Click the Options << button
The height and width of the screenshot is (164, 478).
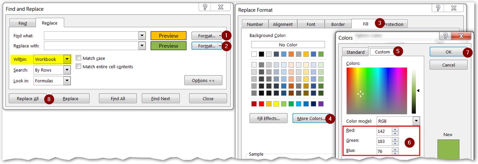click(x=203, y=80)
